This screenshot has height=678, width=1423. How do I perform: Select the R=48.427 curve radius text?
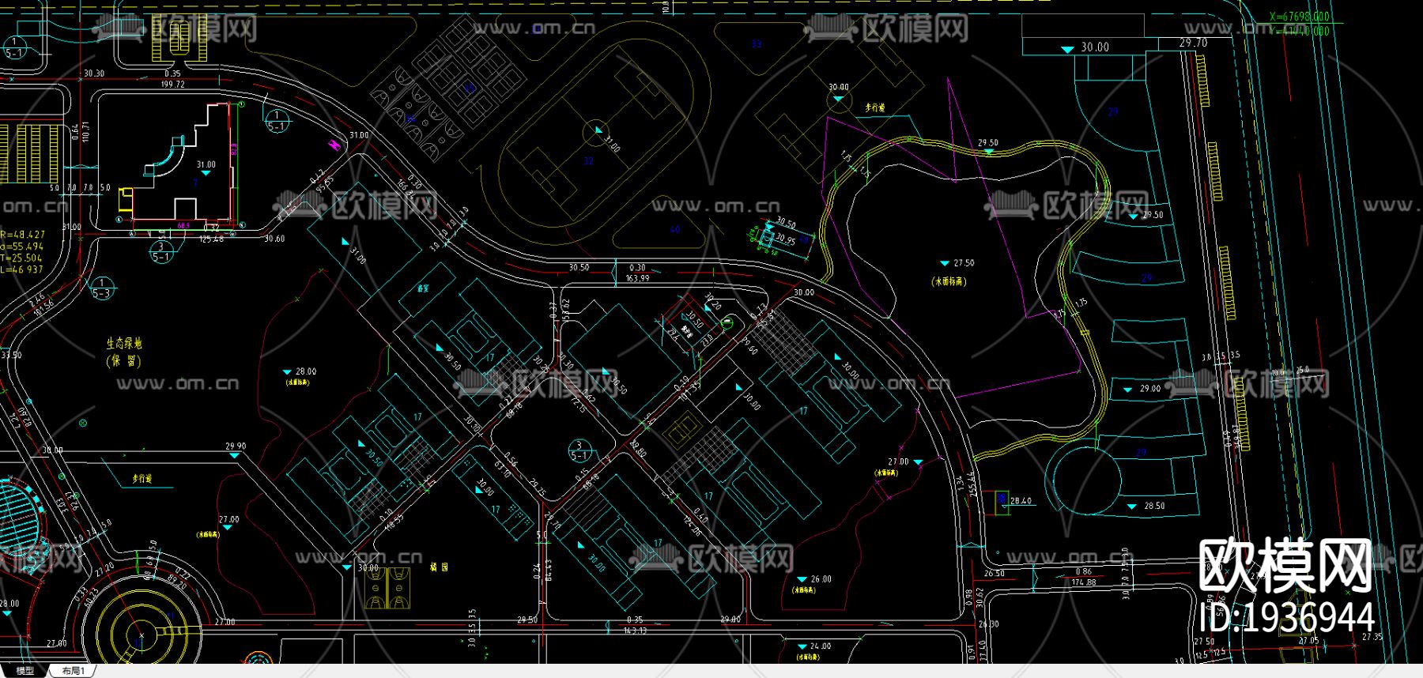22,235
